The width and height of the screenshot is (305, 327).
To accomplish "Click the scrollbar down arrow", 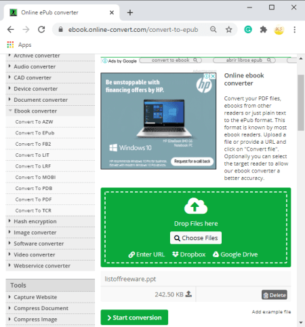I will (x=301, y=322).
